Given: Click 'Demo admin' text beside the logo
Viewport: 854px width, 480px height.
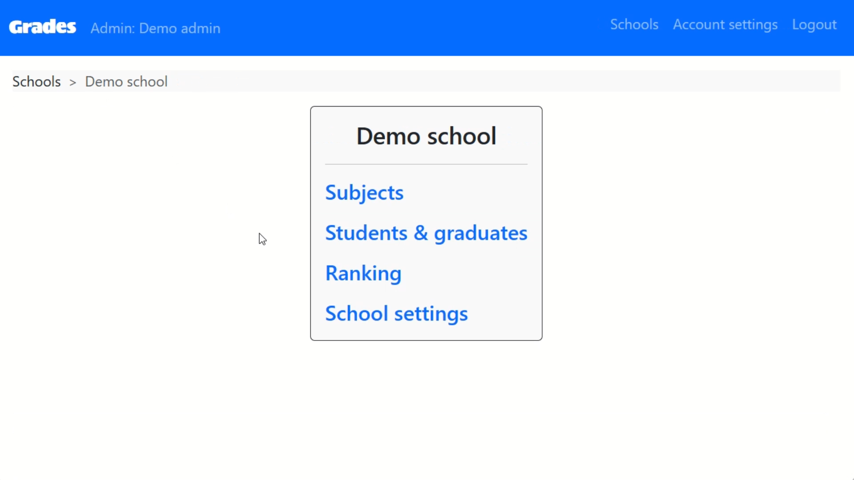Looking at the screenshot, I should coord(179,28).
